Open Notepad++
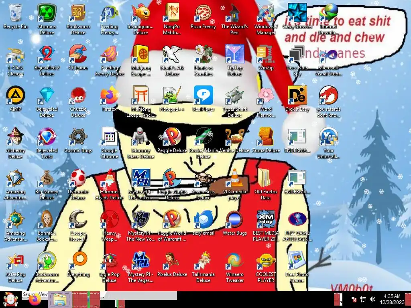 click(x=172, y=99)
